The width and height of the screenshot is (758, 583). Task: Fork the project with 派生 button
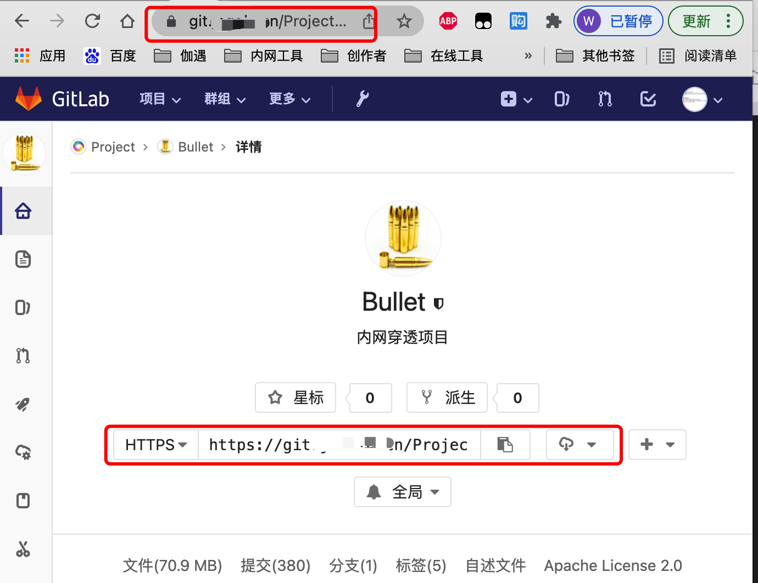pos(447,397)
